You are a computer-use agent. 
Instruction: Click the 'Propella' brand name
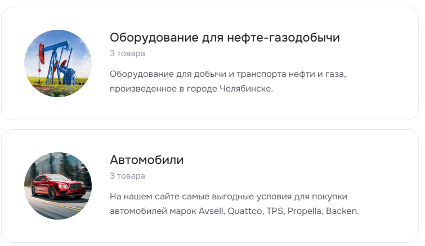point(305,211)
